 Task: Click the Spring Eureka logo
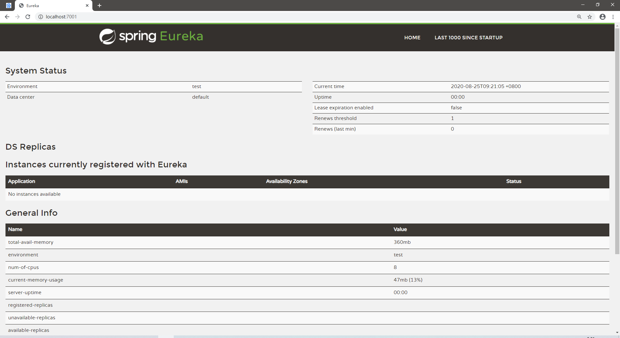point(151,36)
